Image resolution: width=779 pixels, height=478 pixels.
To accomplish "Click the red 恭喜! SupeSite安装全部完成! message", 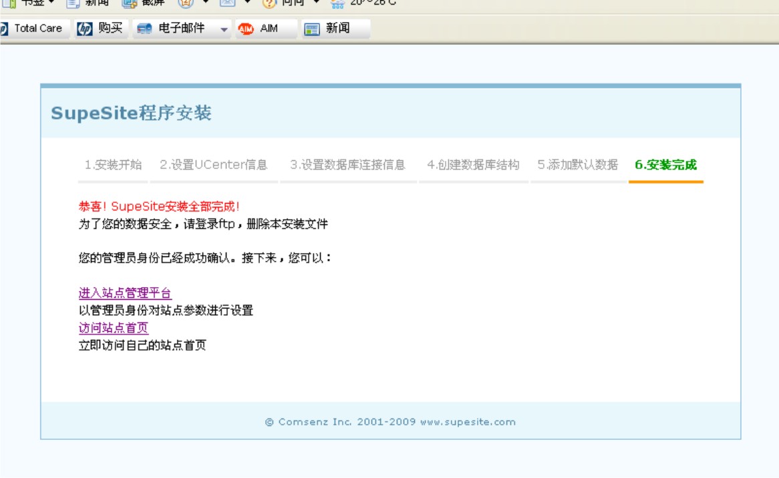I will point(159,206).
